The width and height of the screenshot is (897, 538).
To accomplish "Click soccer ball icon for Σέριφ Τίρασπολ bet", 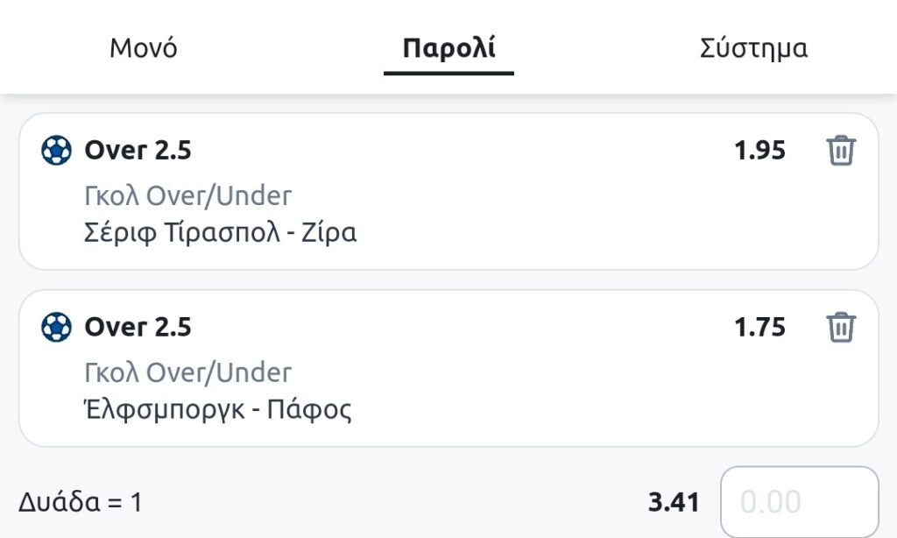I will click(56, 152).
